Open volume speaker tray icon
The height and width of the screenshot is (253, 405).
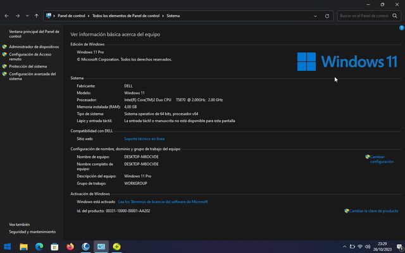368,247
